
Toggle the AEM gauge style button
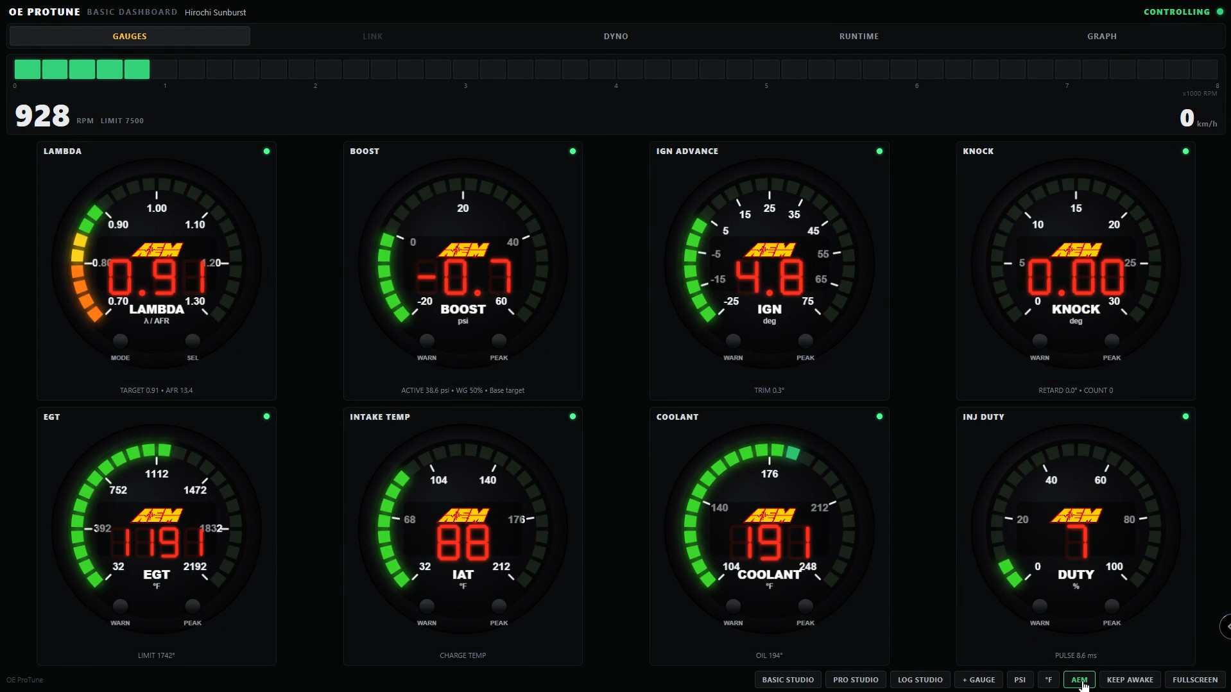pyautogui.click(x=1080, y=680)
